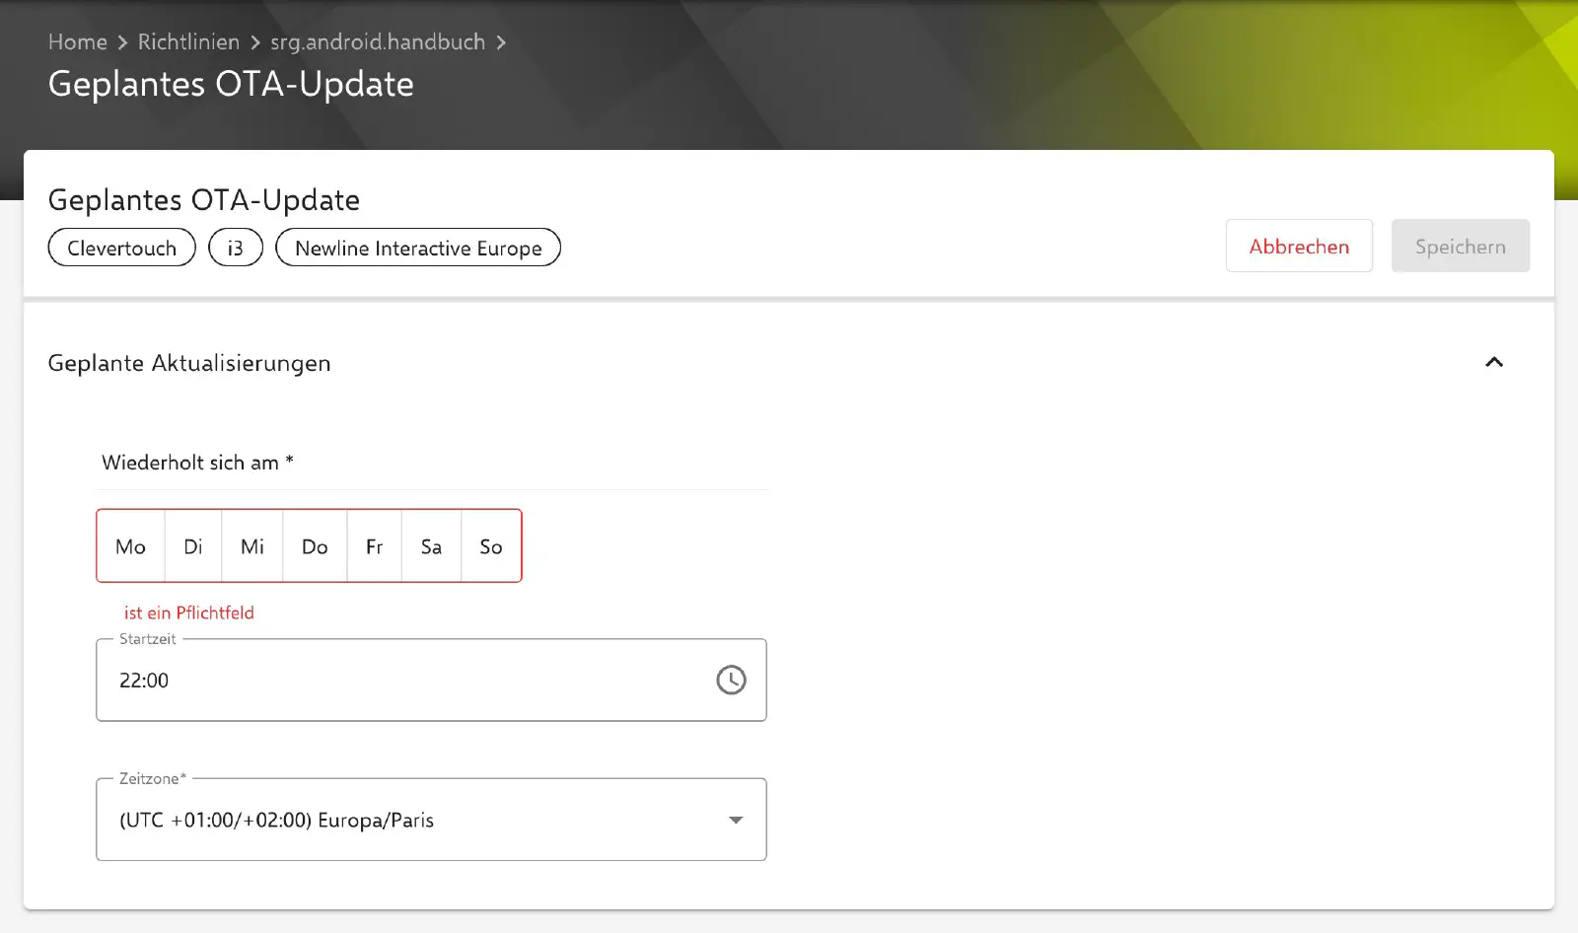Select the i3 chip

(236, 248)
